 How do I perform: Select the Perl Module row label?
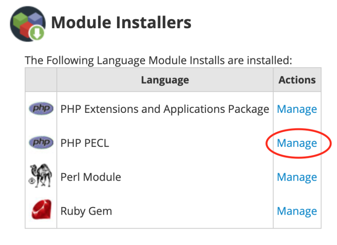[91, 177]
